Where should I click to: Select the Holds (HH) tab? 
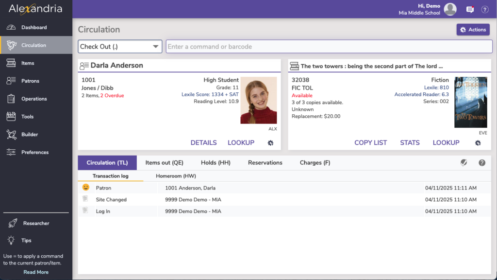click(x=215, y=163)
